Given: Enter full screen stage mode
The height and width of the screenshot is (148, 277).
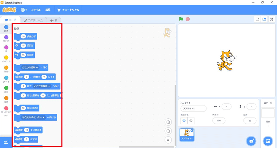Looking at the screenshot, I should (272, 19).
